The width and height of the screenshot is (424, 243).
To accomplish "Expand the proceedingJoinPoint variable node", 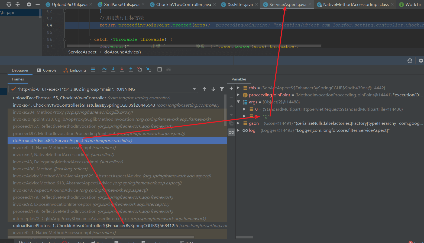I will [238, 95].
